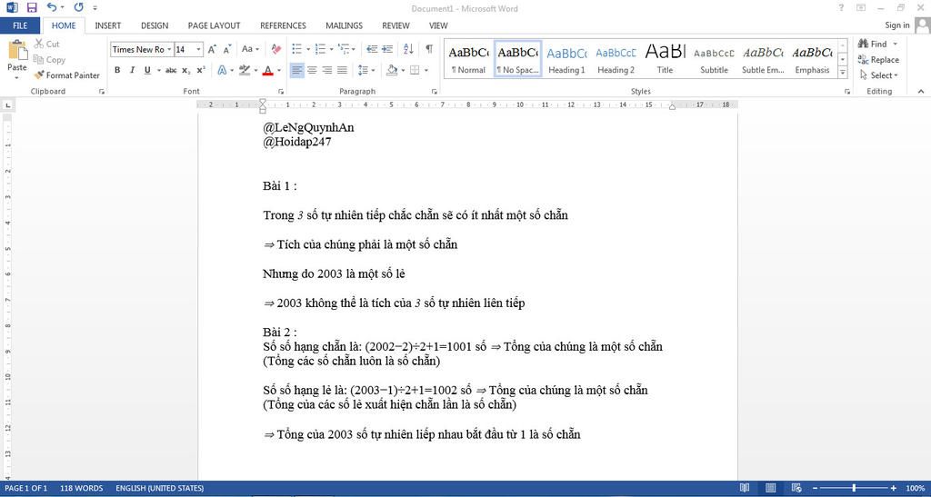Click 118 WORDS count in status bar
Image resolution: width=931 pixels, height=497 pixels.
tap(81, 488)
